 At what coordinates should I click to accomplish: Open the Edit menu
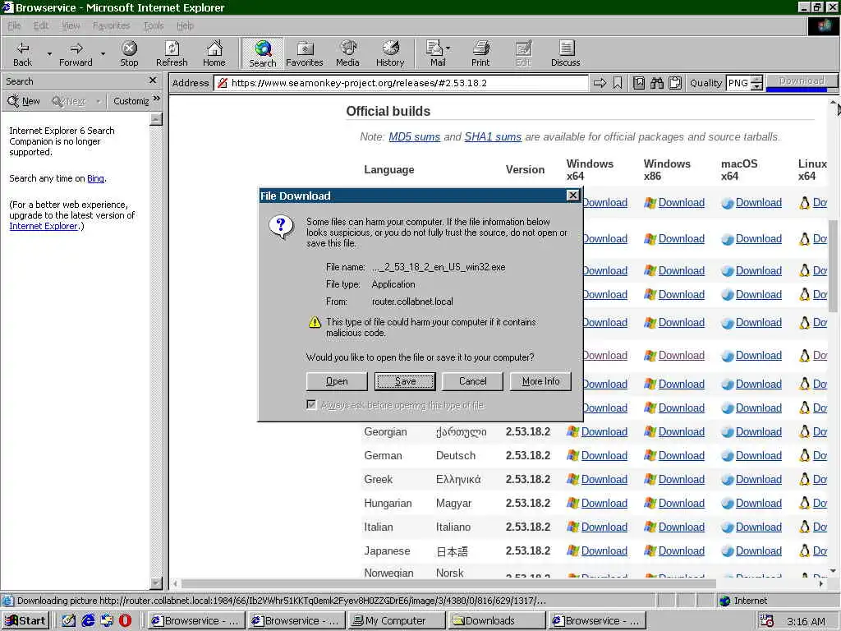[x=41, y=25]
